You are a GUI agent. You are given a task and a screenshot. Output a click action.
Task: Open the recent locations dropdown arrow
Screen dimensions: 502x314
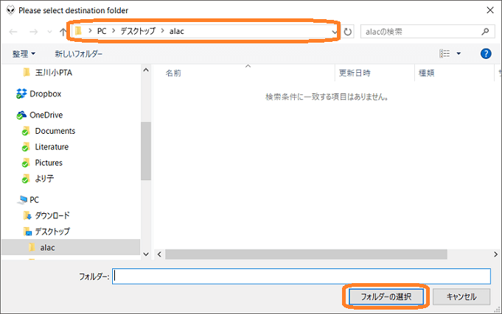[49, 32]
